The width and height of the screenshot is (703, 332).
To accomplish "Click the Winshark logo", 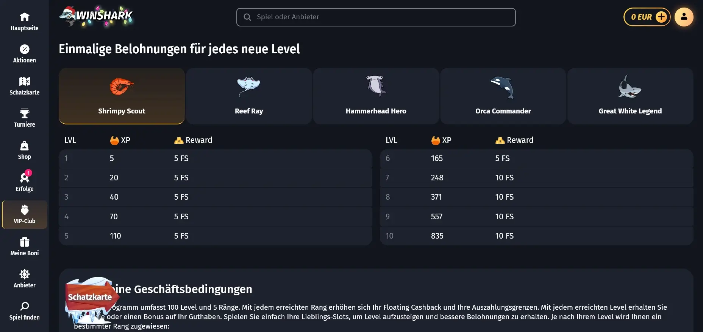I will tap(97, 17).
